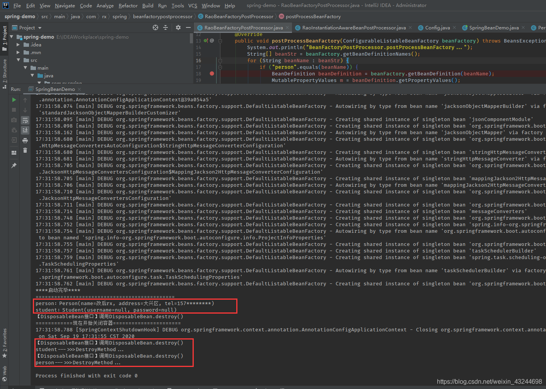Screen dimensions: 546x389
Task: Toggle Pin Tab in Run panel
Action: 14,165
